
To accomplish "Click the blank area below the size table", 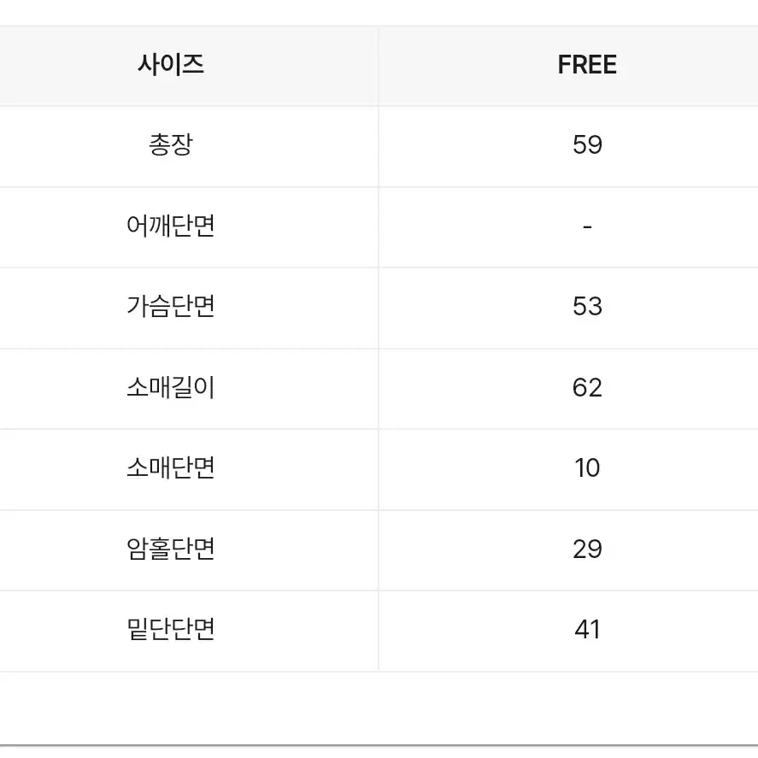I will point(379,708).
